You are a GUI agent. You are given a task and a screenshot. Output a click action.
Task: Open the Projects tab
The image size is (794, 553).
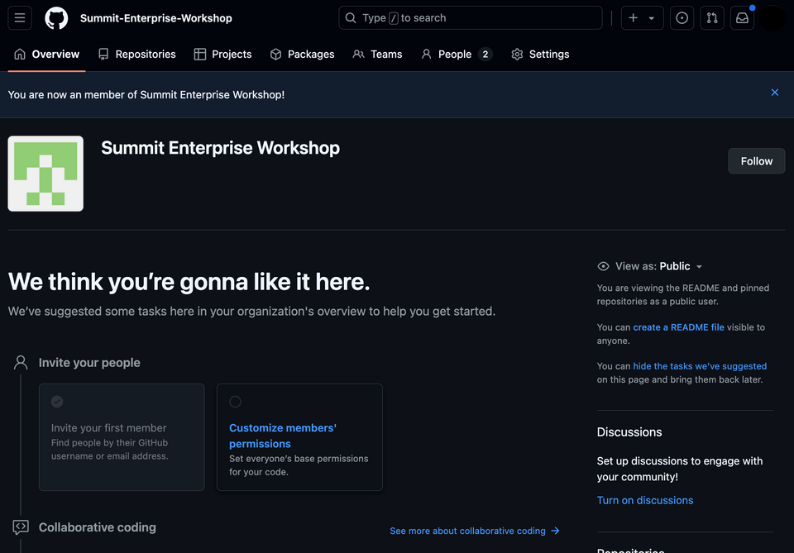222,54
